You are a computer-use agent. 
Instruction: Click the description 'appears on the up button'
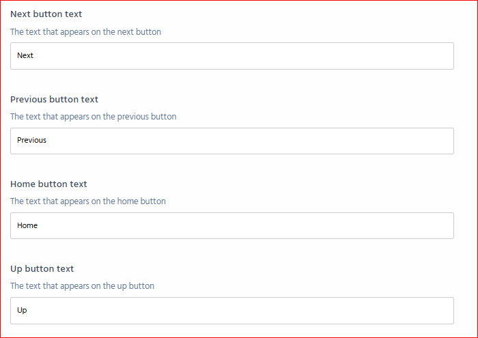(107, 286)
